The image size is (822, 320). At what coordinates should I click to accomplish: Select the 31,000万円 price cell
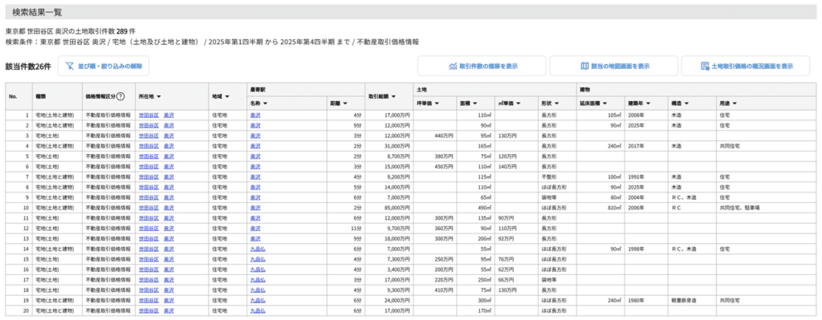tap(389, 146)
